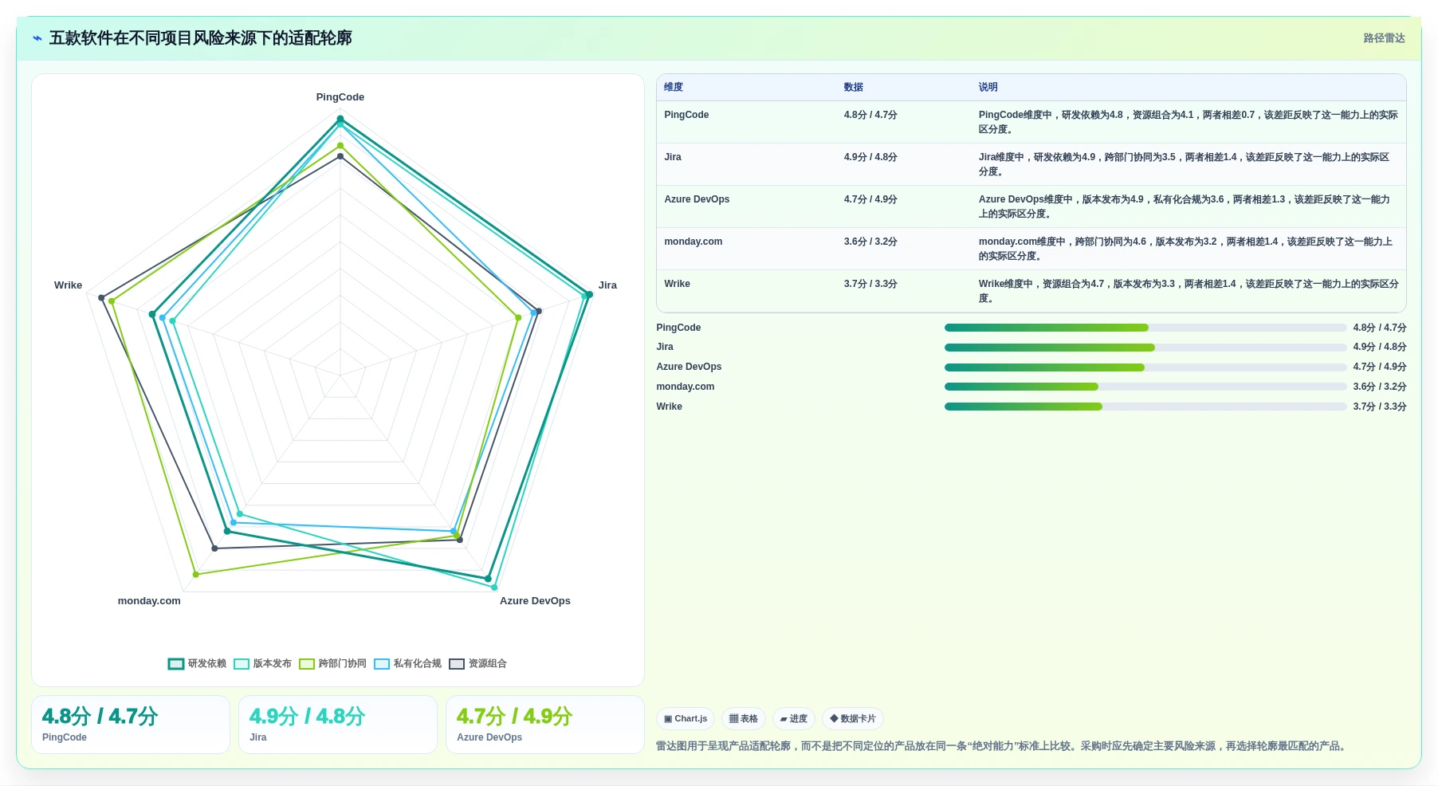The width and height of the screenshot is (1438, 786).
Task: Select the Wrike table row name
Action: pyautogui.click(x=678, y=284)
